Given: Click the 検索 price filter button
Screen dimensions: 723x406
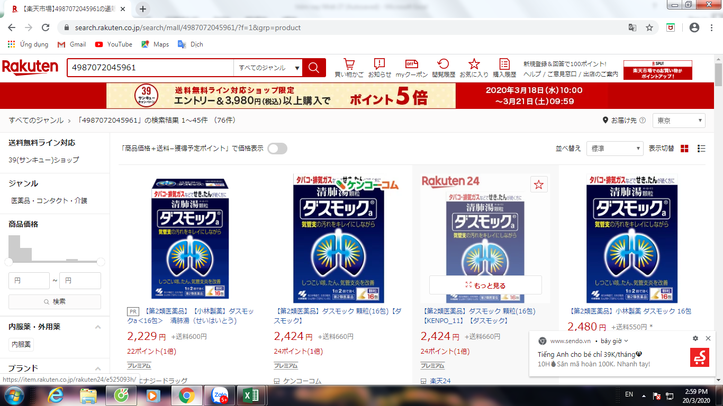Looking at the screenshot, I should tap(55, 301).
